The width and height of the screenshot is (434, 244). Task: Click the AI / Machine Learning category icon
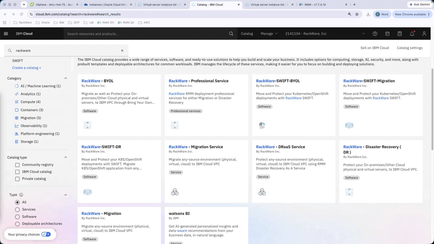[17, 86]
